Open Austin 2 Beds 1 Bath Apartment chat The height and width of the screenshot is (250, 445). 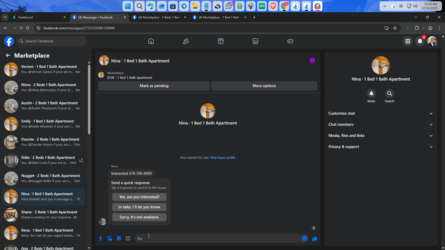(43, 106)
